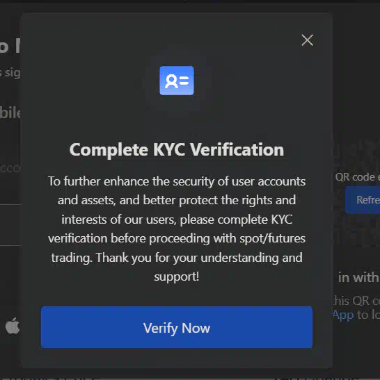The image size is (380, 380).
Task: Click the KYC explanation paragraph text
Action: 177,229
